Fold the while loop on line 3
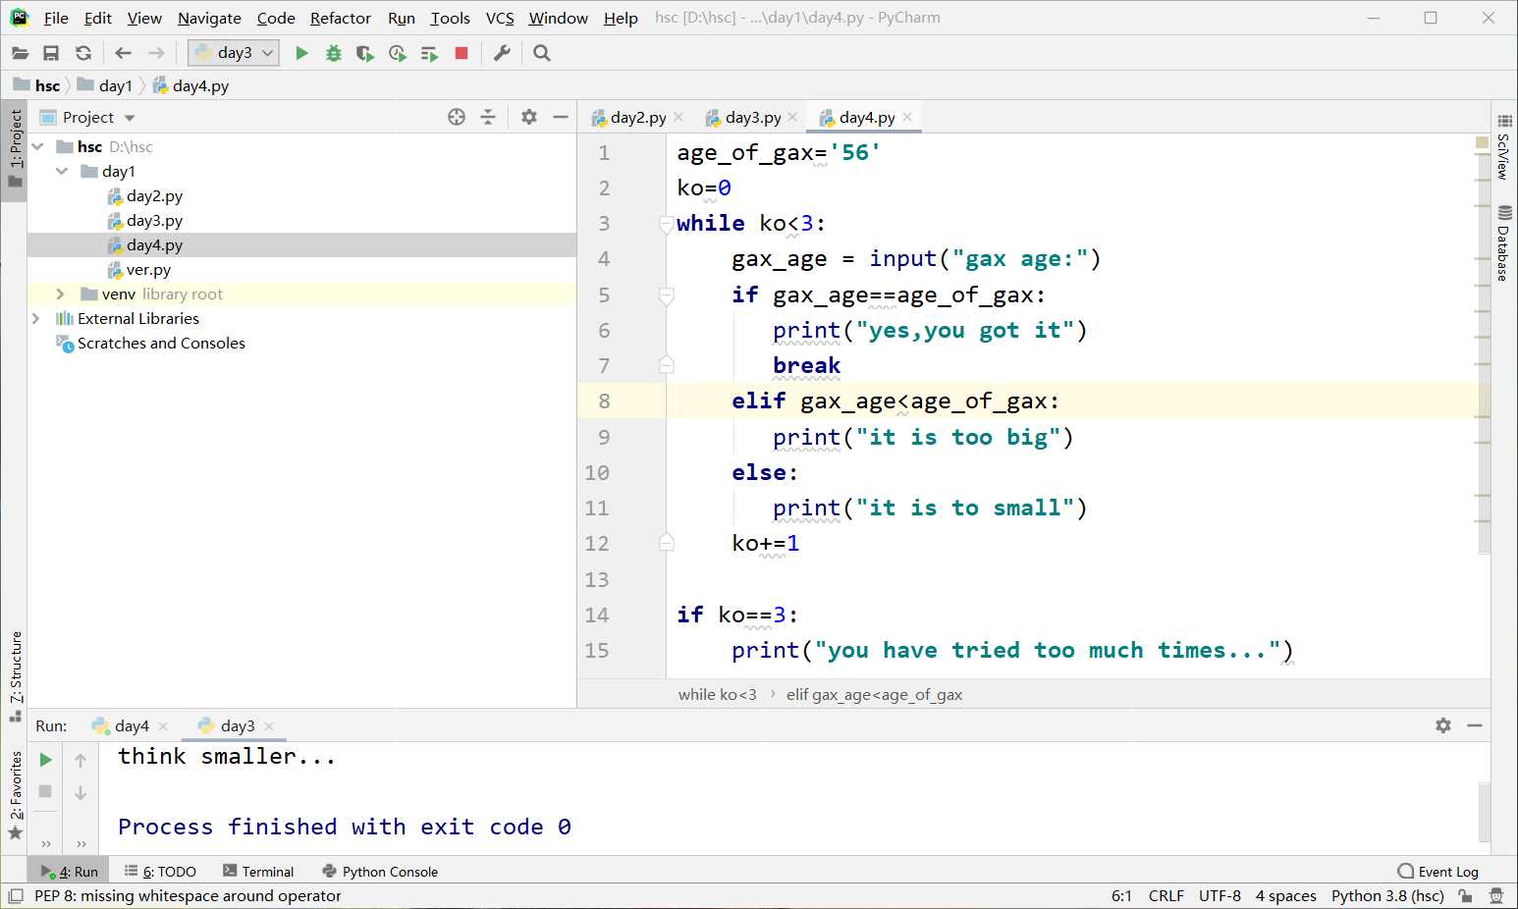This screenshot has width=1518, height=909. pyautogui.click(x=667, y=224)
